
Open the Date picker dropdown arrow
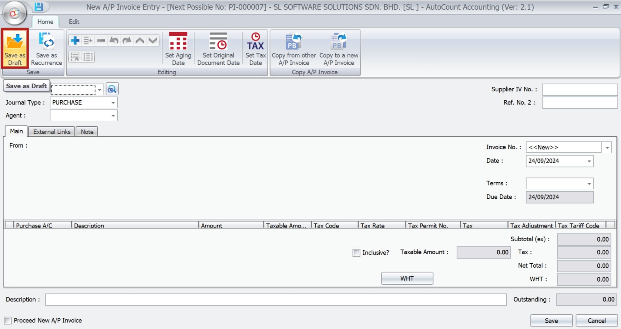coord(589,161)
